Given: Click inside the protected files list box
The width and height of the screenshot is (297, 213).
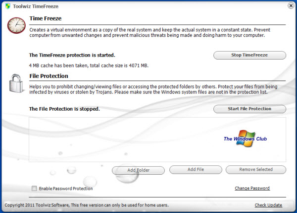Looking at the screenshot, I should point(157,140).
